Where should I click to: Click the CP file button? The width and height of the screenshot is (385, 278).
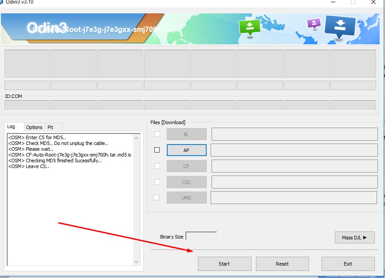[x=186, y=166]
